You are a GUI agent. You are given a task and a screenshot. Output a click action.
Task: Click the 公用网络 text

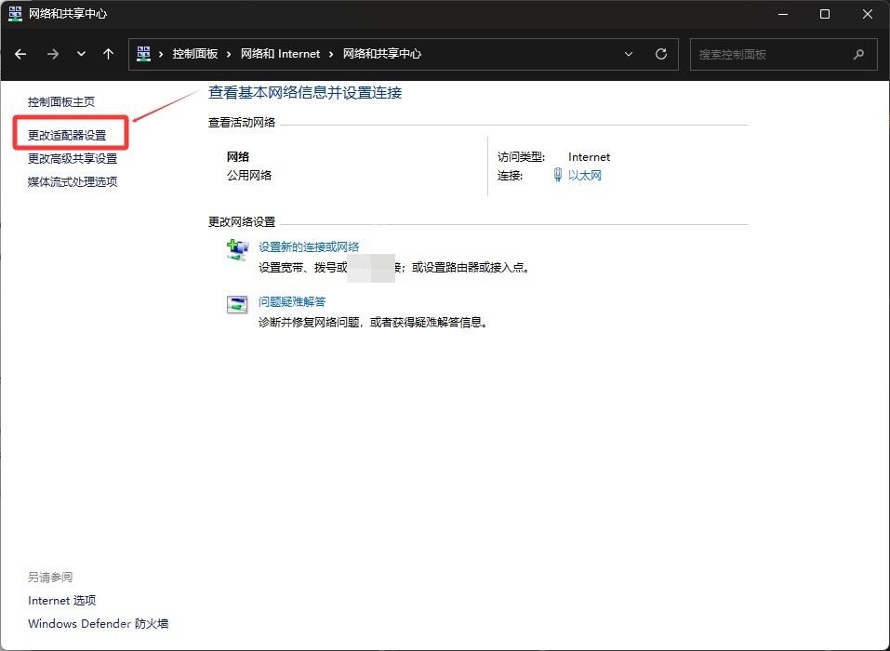pos(249,176)
